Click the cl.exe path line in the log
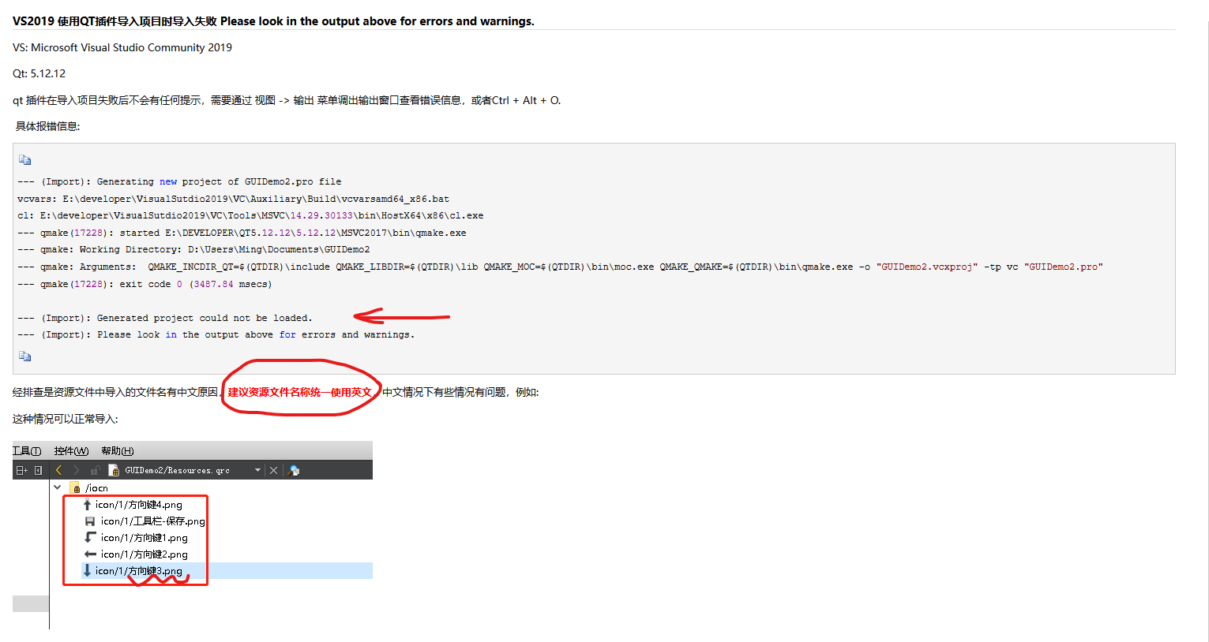 pos(250,215)
